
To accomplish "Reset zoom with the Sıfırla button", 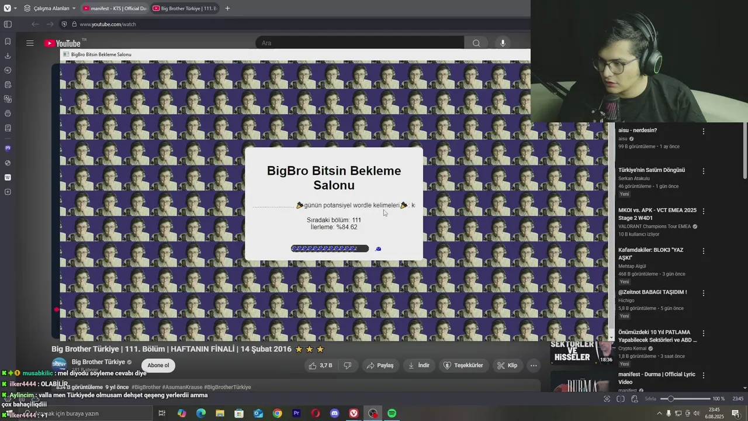I will (650, 399).
